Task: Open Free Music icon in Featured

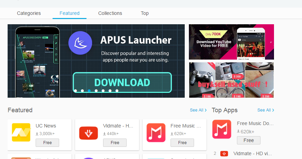Action: point(156,133)
